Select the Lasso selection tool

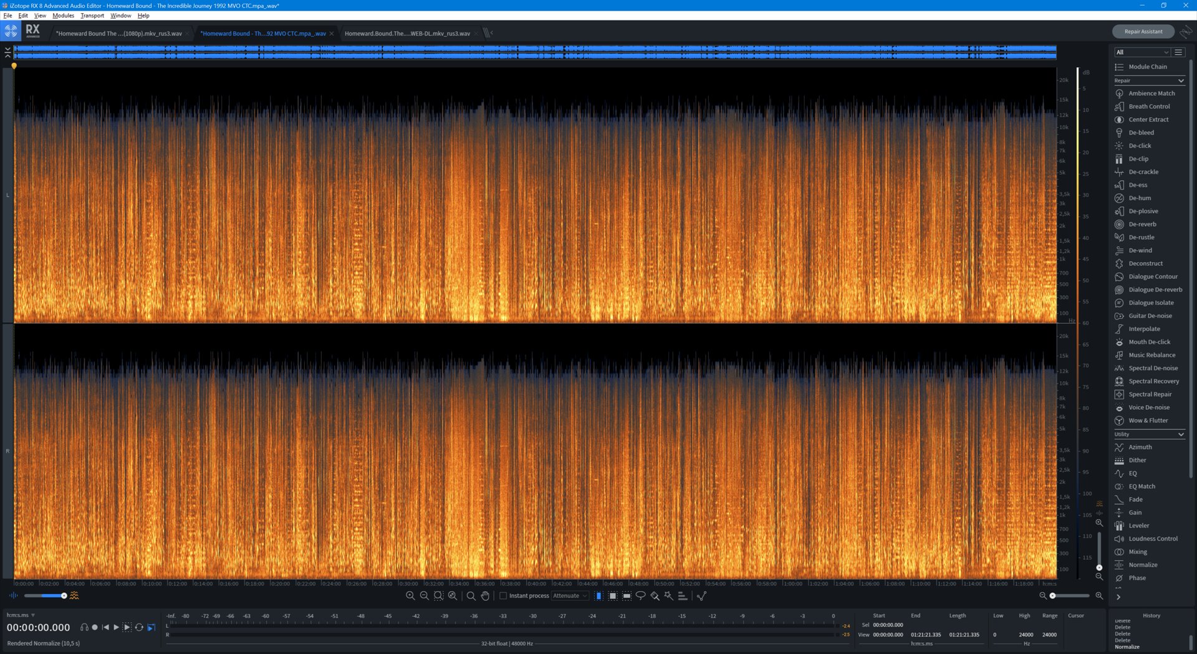(640, 596)
